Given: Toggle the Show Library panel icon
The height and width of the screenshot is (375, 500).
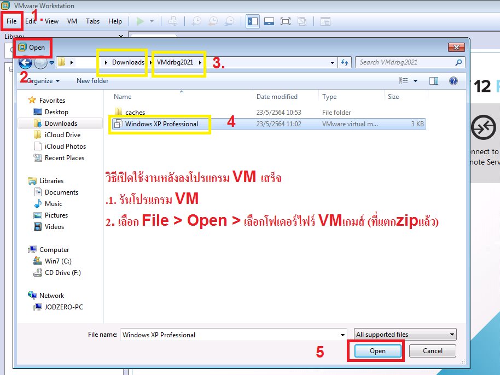Looking at the screenshot, I should 253,21.
